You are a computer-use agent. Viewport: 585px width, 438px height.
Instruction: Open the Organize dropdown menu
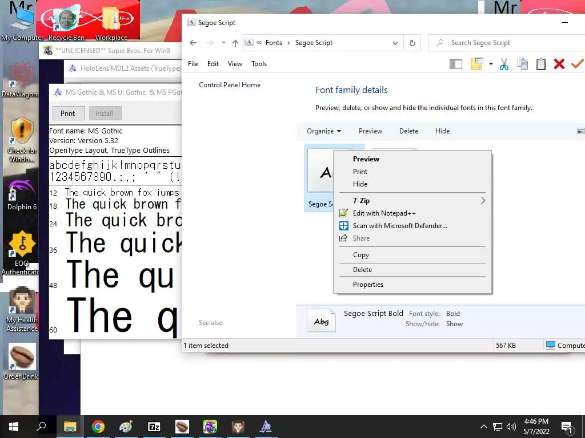323,131
